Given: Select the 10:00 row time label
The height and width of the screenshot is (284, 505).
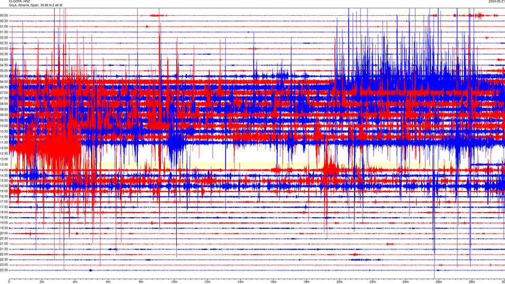Looking at the screenshot, I should [4, 126].
